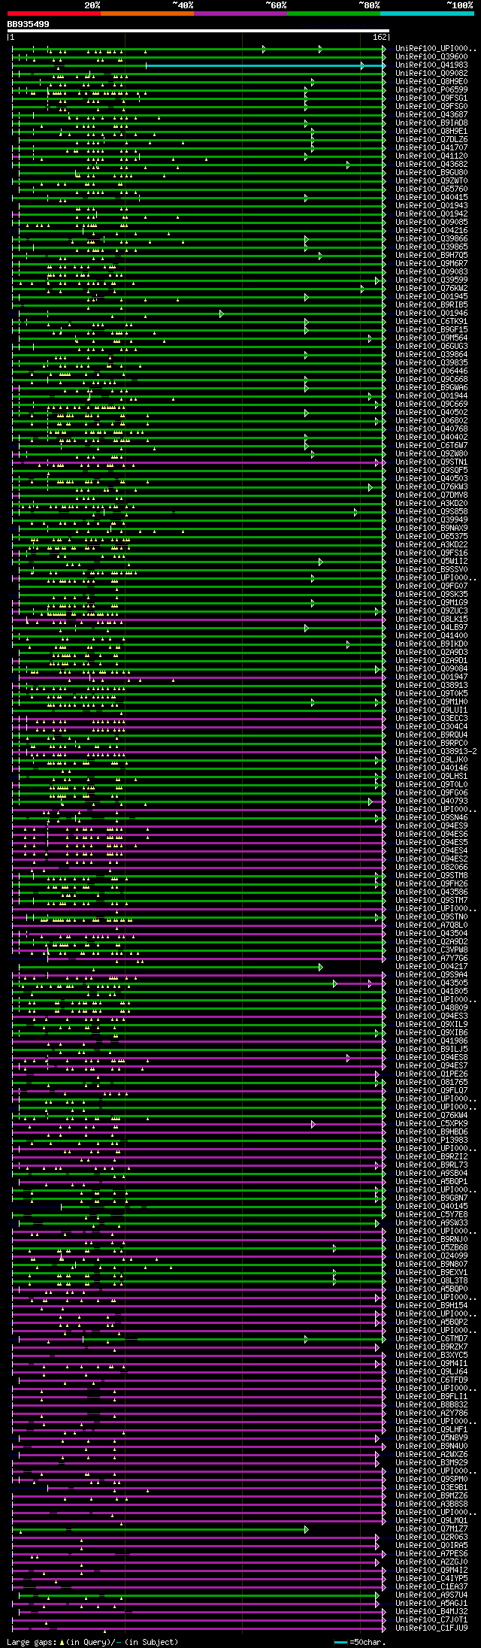Click the orange ~40% identity legend bar
The image size is (481, 1648).
[147, 13]
